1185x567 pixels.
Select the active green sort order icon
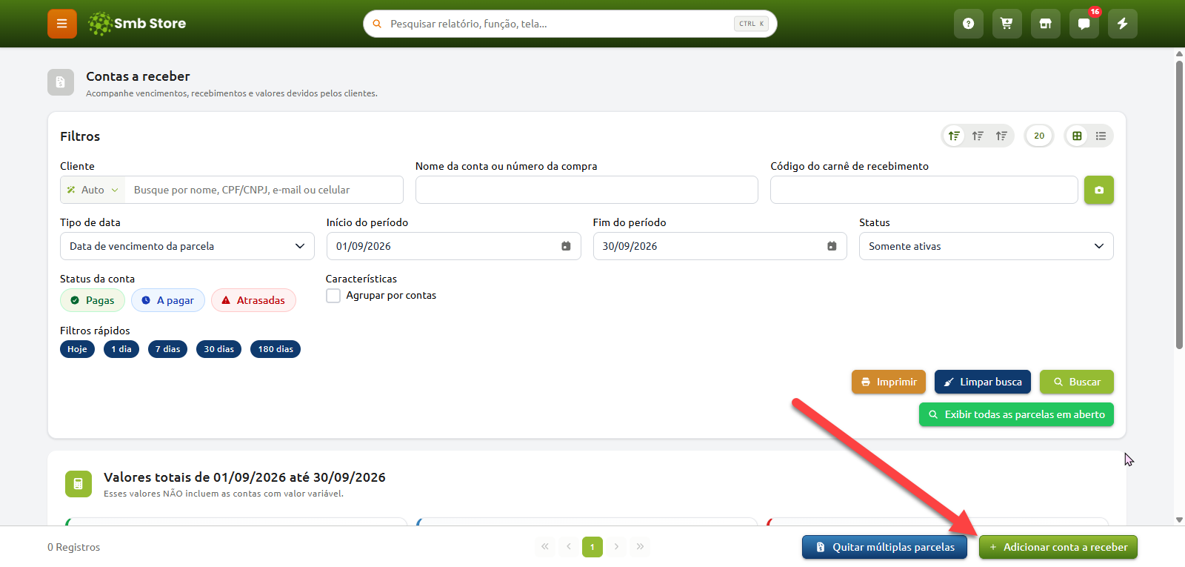click(x=954, y=136)
